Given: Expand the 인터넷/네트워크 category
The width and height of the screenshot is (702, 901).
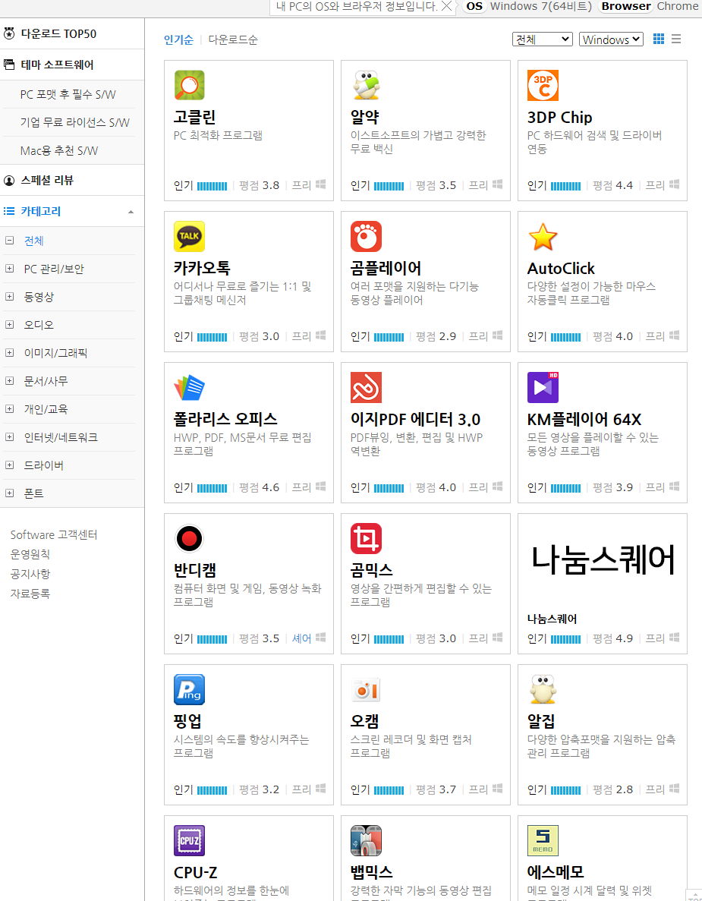Looking at the screenshot, I should pos(9,437).
